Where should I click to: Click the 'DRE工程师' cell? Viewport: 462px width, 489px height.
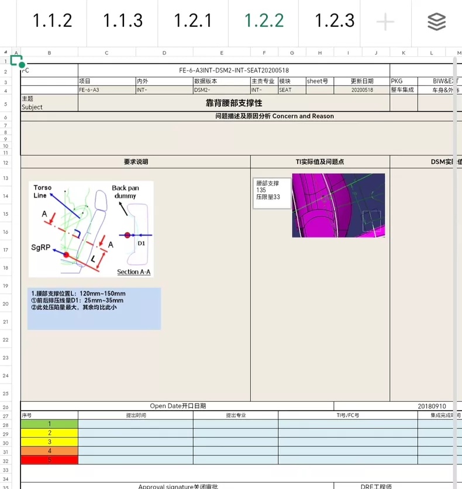pyautogui.click(x=376, y=486)
